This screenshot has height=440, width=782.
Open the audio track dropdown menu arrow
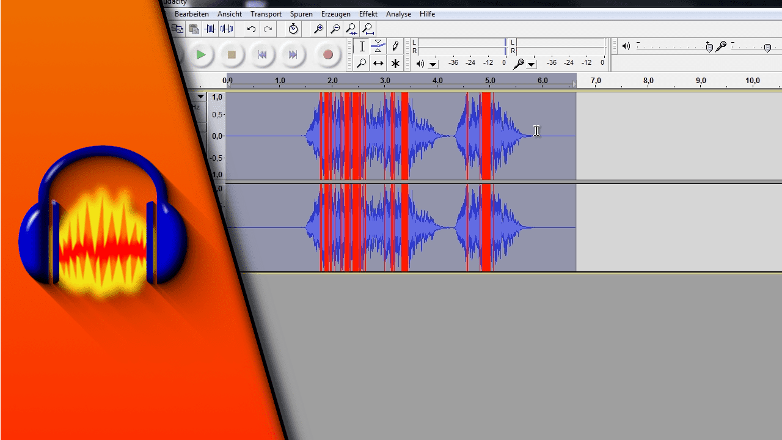(200, 96)
